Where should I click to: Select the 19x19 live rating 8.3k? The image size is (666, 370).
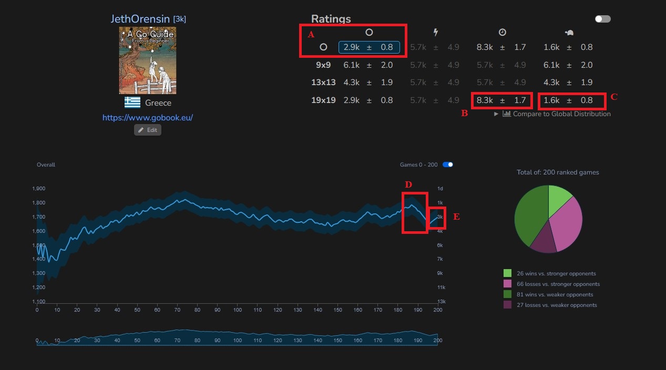[485, 100]
